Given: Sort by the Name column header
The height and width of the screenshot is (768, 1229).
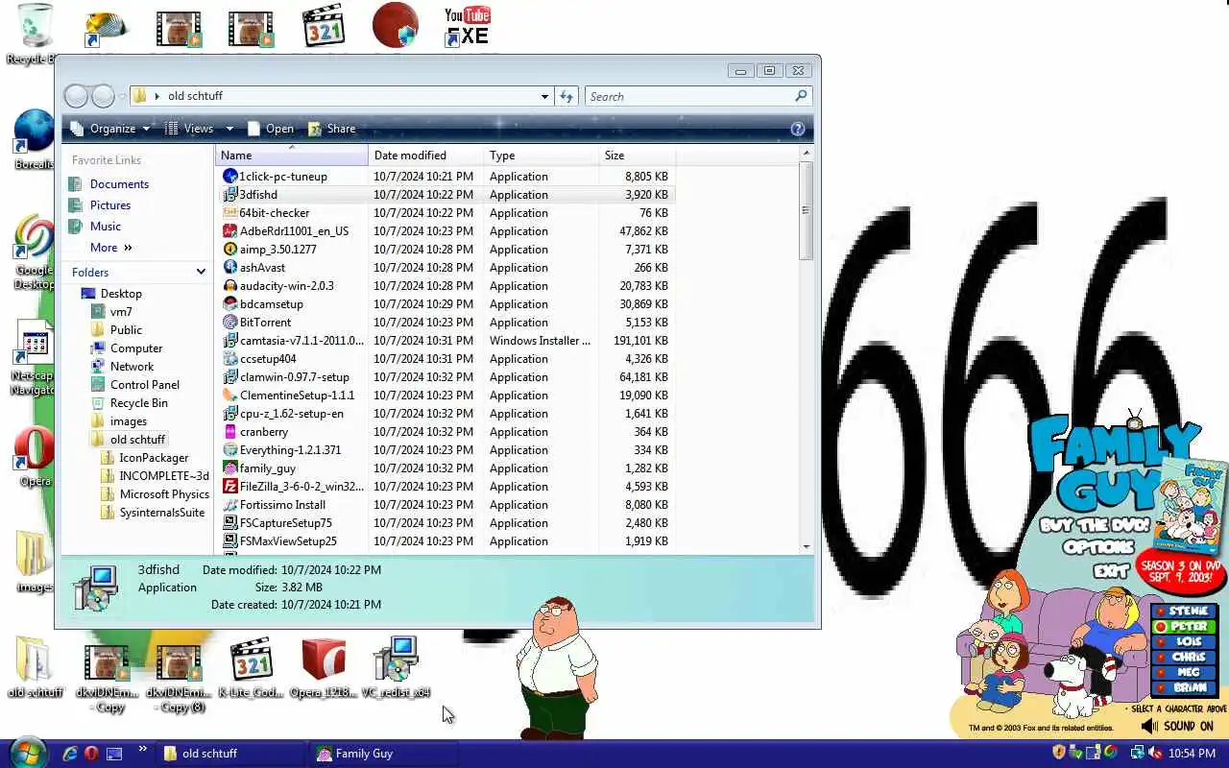Looking at the screenshot, I should pos(292,156).
